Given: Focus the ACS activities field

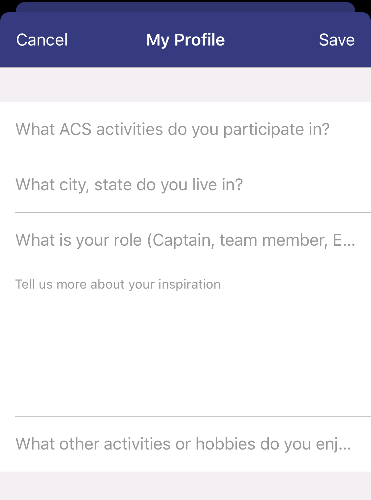Looking at the screenshot, I should [x=185, y=129].
